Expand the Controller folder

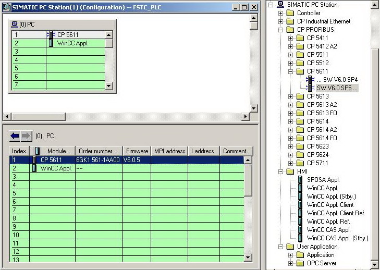point(280,13)
